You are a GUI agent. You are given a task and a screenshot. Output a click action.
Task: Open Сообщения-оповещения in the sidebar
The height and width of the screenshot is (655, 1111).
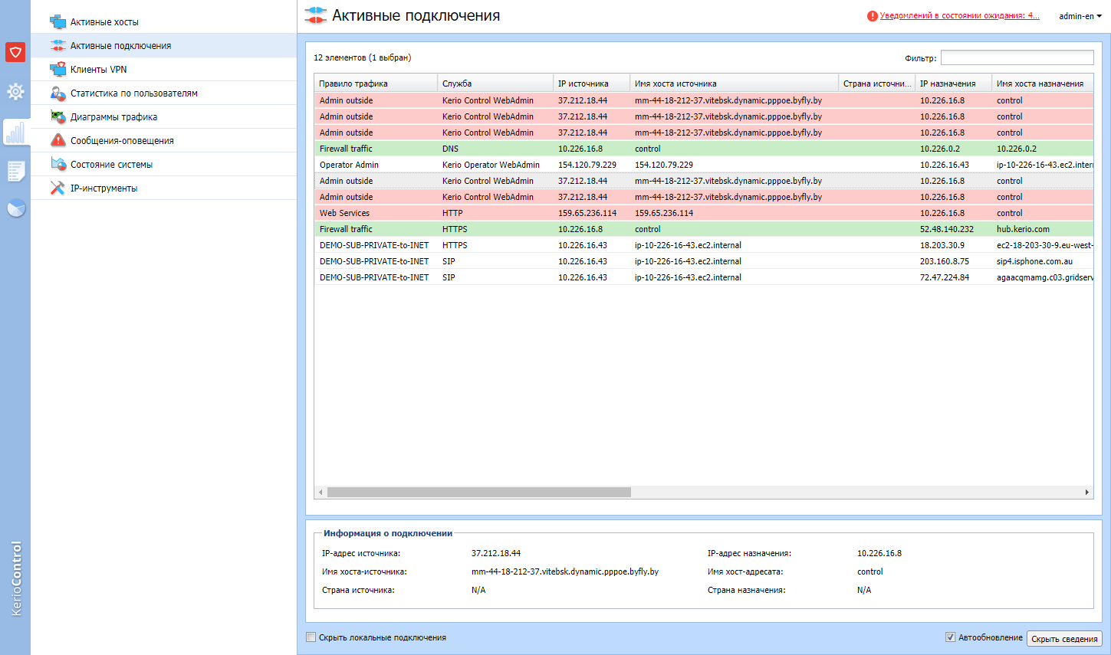coord(163,141)
